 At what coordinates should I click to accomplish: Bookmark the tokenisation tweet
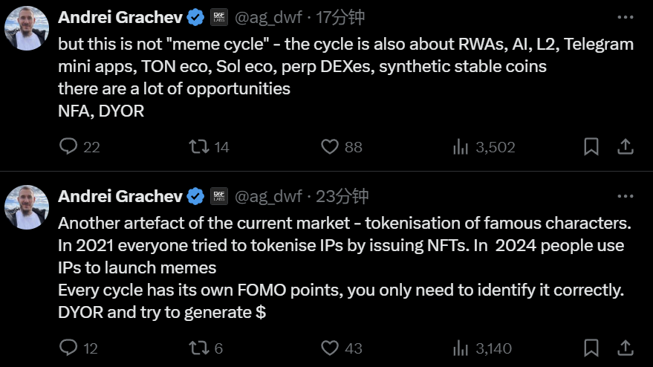click(591, 347)
